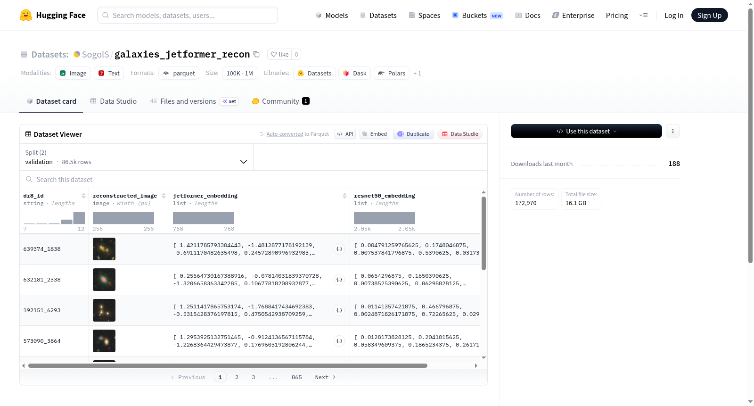
Task: Click the Duplicate button
Action: [x=413, y=134]
